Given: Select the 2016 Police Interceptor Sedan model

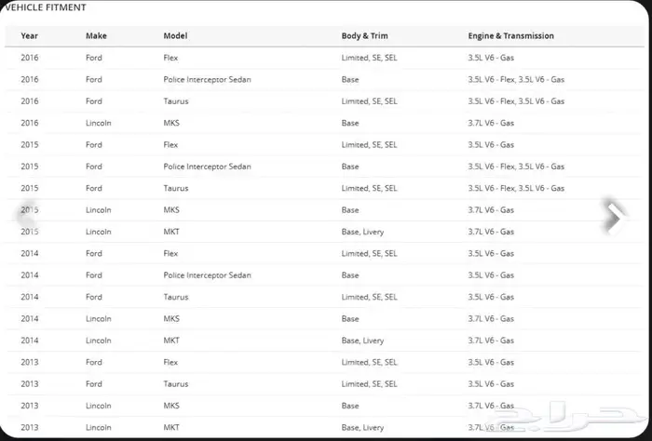Looking at the screenshot, I should coord(207,79).
